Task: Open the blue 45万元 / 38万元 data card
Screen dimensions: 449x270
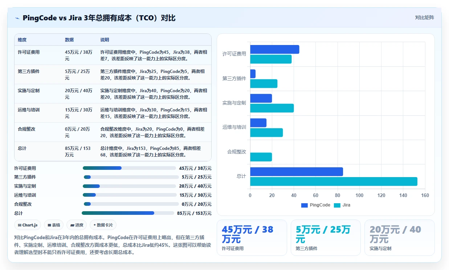Action: (252, 238)
